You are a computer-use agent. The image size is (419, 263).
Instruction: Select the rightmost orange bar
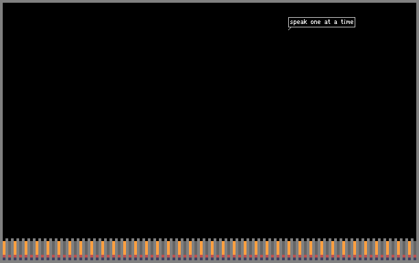tap(409, 248)
